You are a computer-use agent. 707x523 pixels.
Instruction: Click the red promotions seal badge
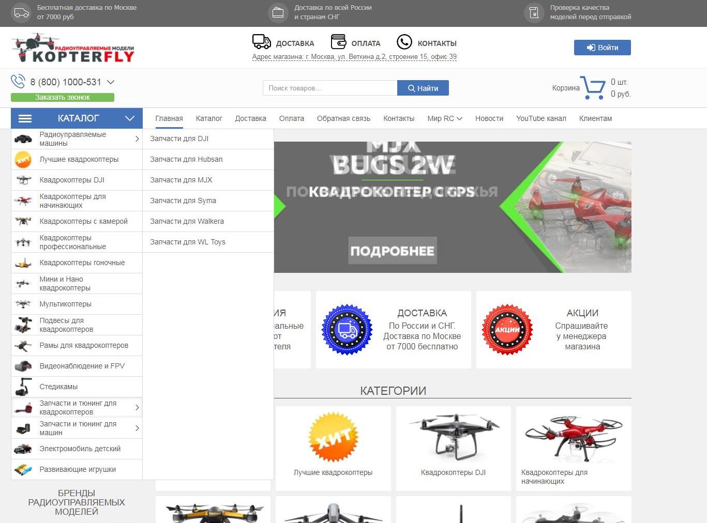point(507,330)
